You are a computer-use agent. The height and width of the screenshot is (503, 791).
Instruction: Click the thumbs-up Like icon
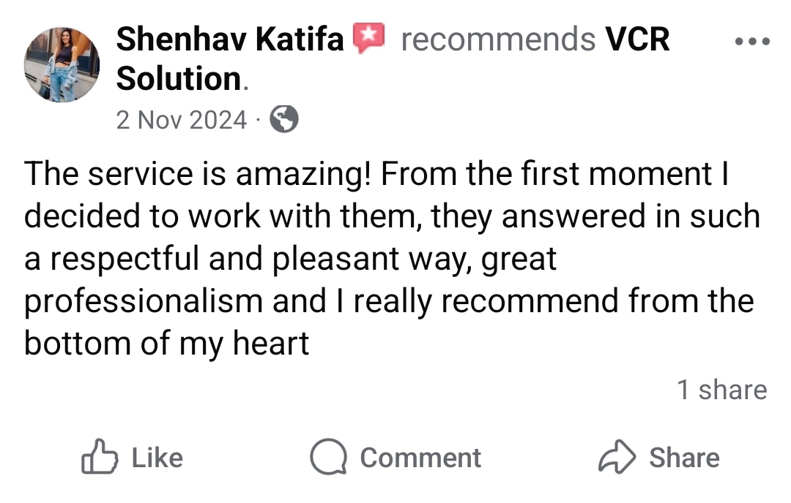point(97,458)
